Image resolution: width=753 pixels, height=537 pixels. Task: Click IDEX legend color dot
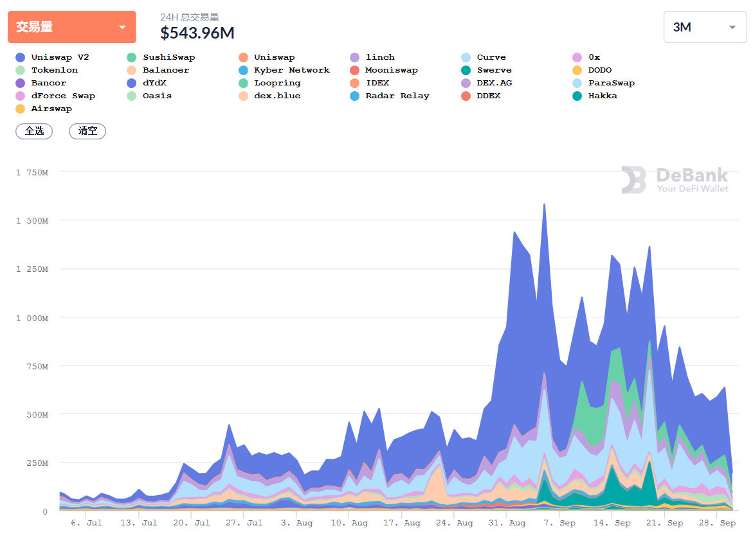tap(354, 83)
